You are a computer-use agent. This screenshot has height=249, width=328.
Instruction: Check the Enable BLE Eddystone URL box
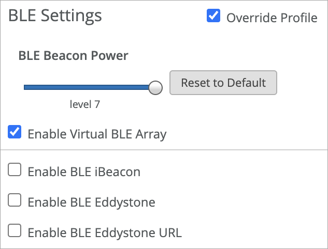15,230
